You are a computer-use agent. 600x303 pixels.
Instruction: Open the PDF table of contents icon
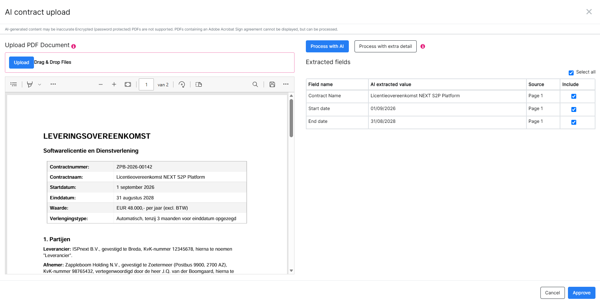pyautogui.click(x=14, y=84)
